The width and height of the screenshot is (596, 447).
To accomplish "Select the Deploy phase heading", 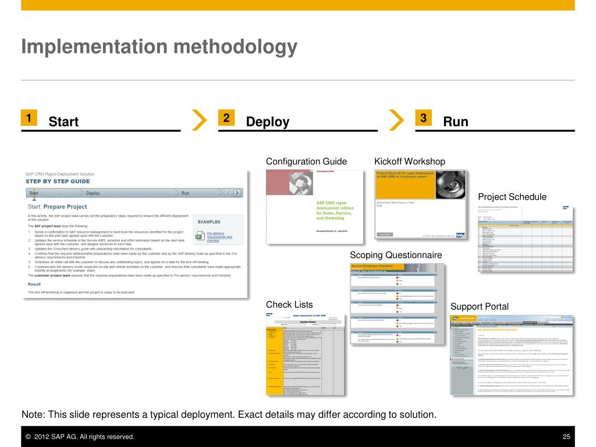I will 268,122.
